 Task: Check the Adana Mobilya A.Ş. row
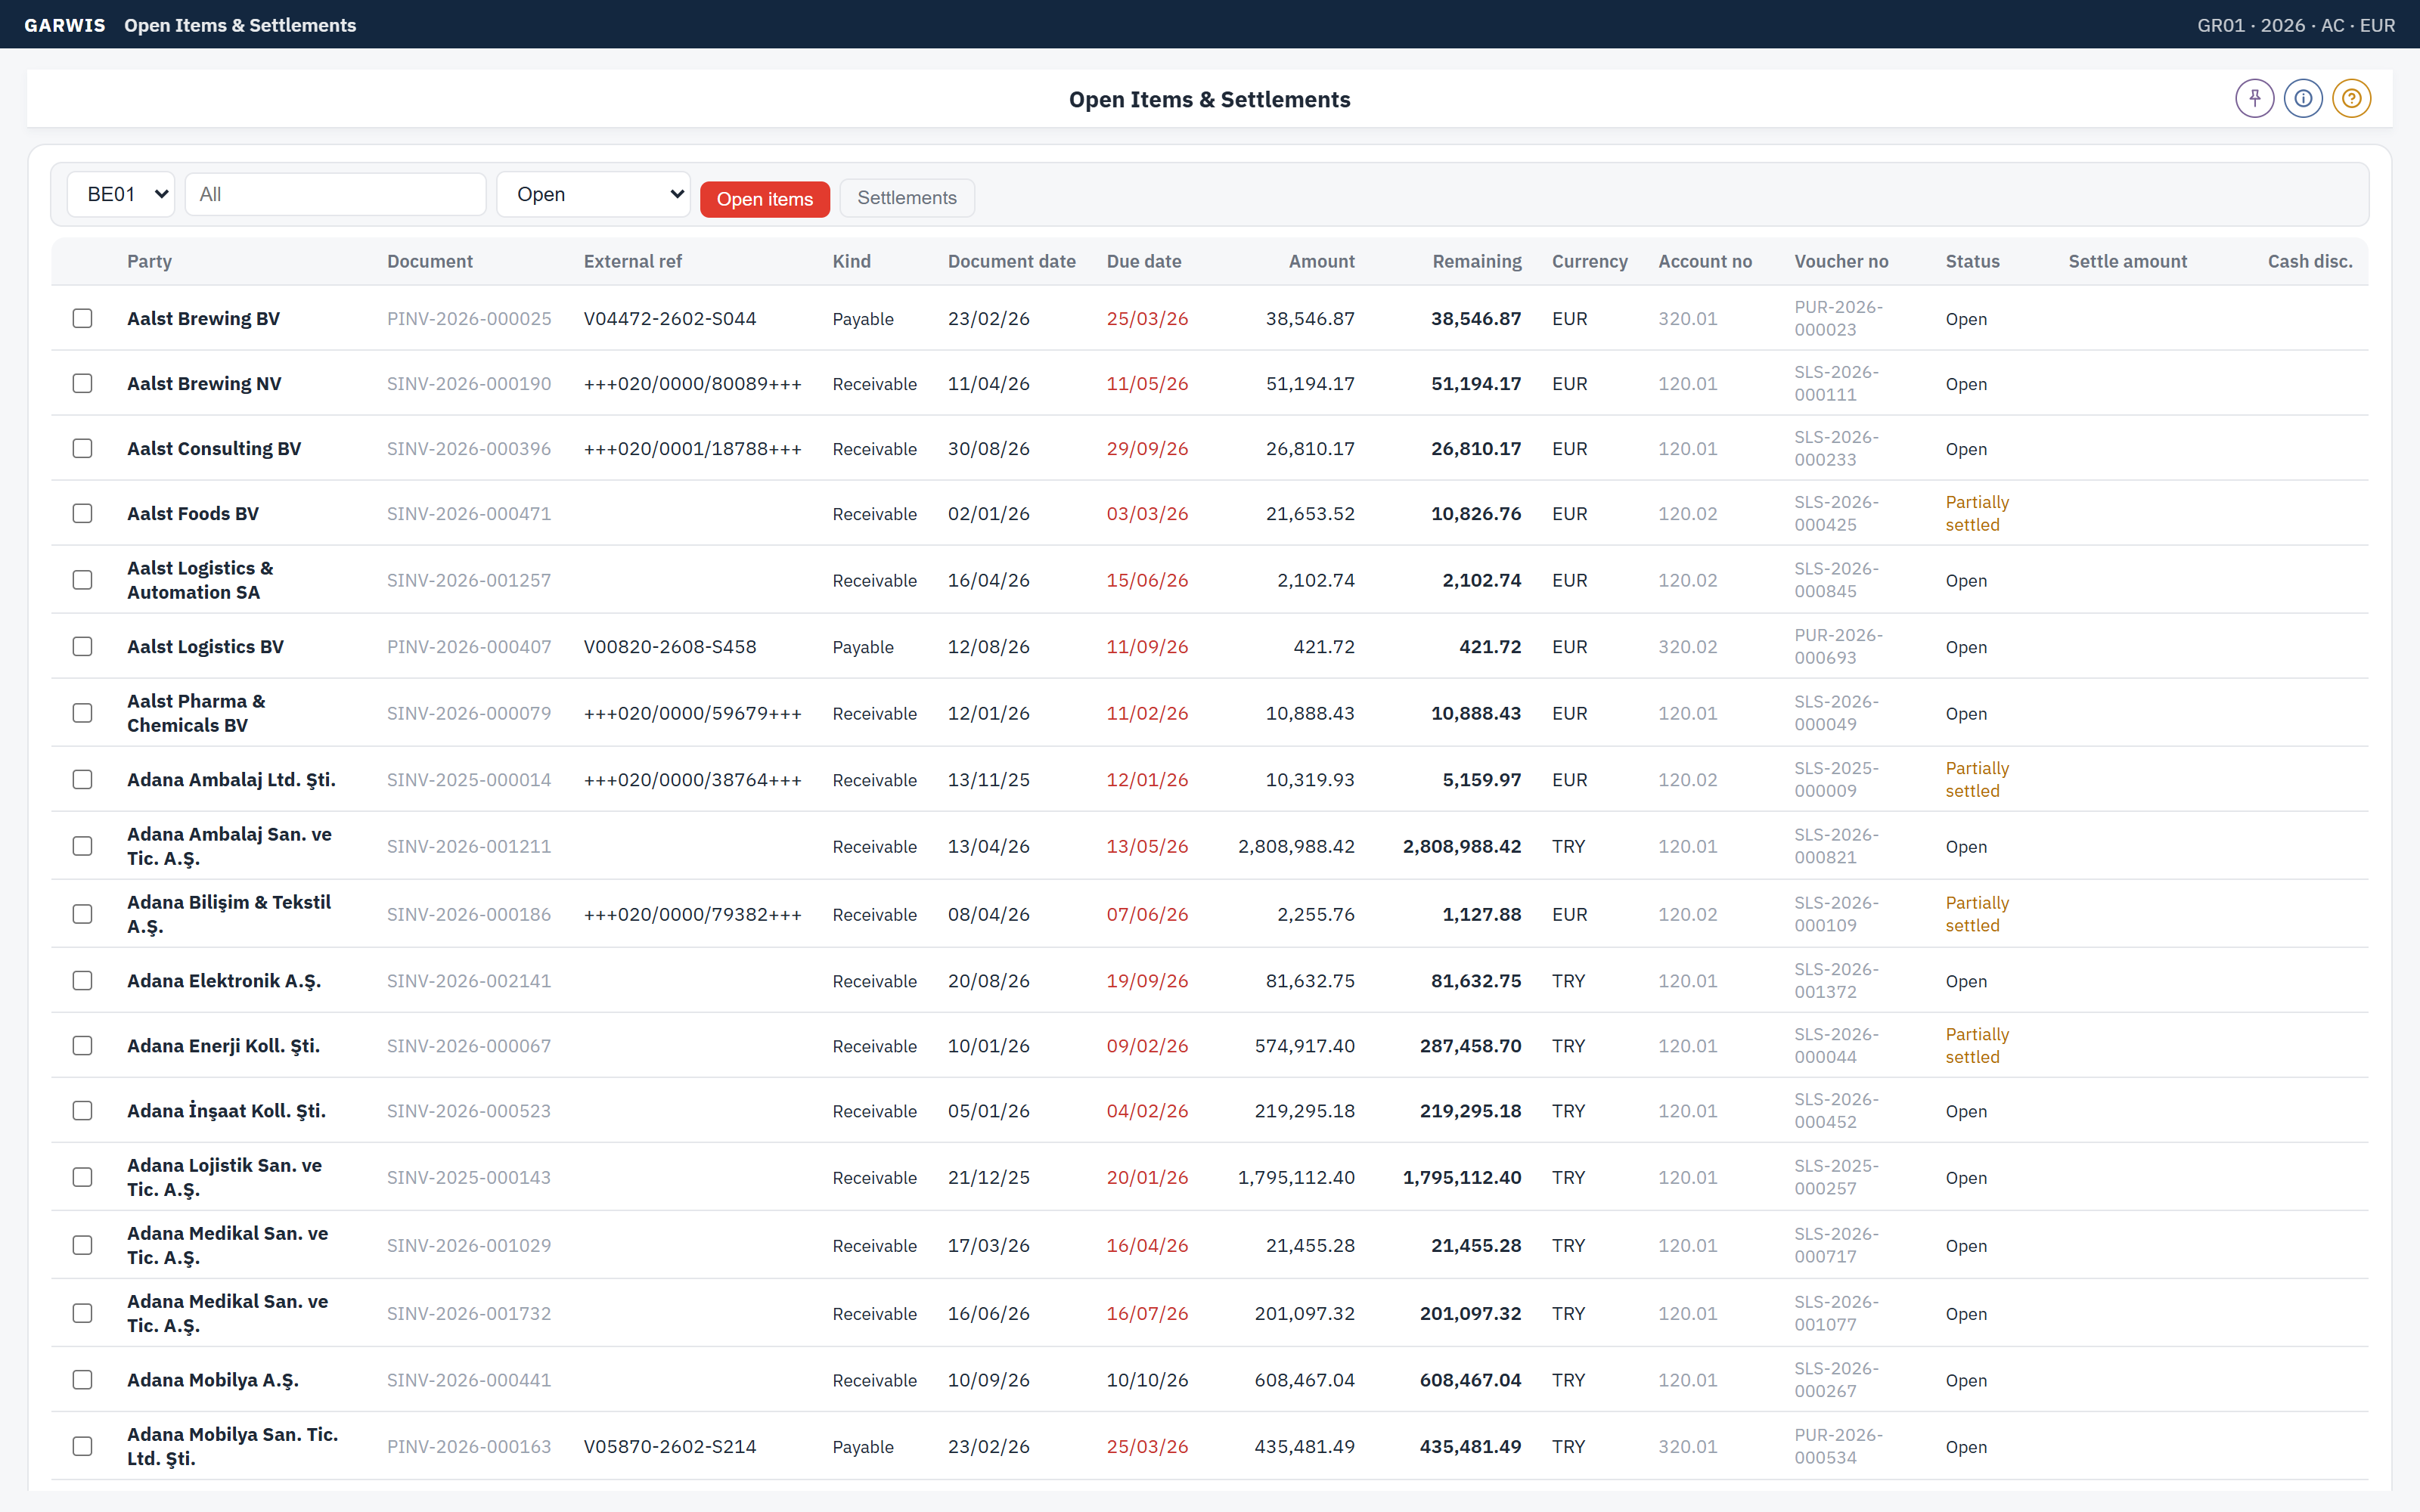click(x=82, y=1380)
